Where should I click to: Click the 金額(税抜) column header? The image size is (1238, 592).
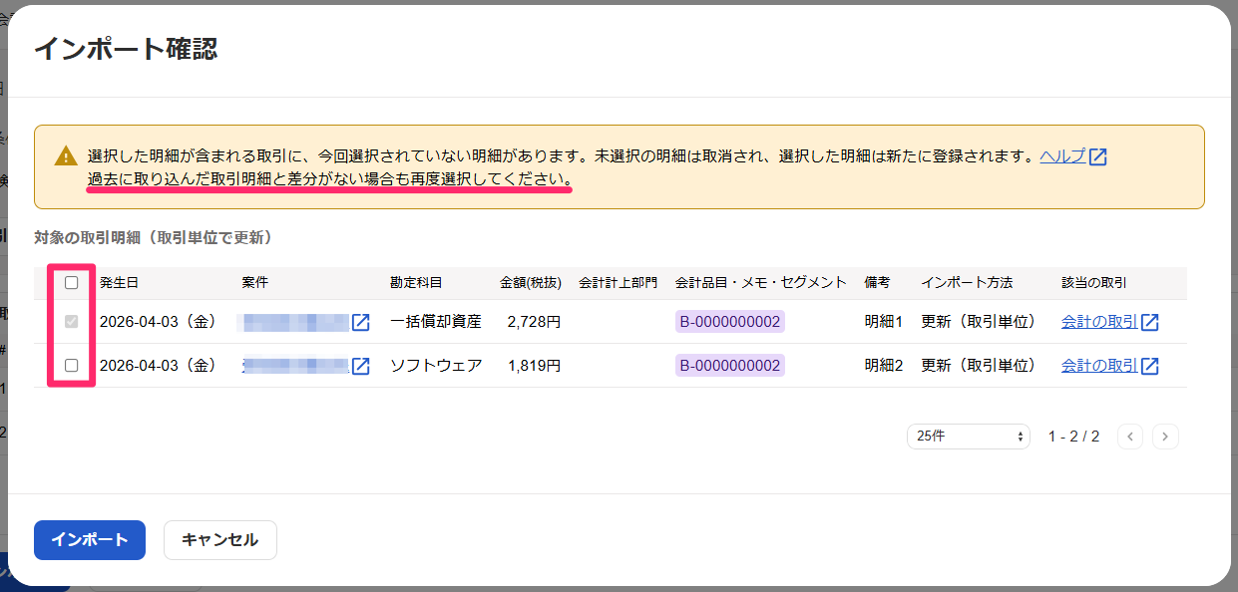click(530, 283)
